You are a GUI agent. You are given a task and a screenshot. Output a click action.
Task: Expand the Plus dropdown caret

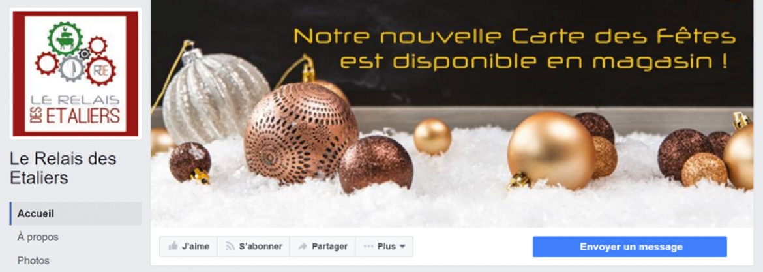coord(402,247)
